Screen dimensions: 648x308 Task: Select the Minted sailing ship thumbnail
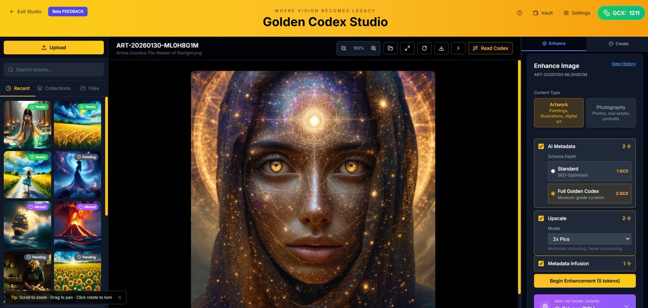coord(28,225)
